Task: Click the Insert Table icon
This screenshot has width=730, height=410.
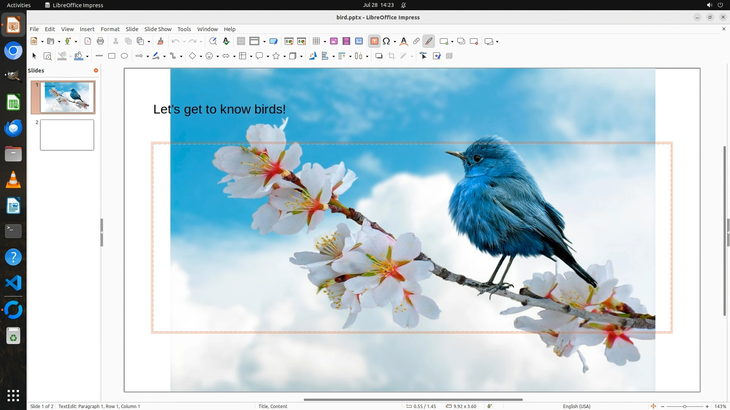Action: [x=316, y=41]
